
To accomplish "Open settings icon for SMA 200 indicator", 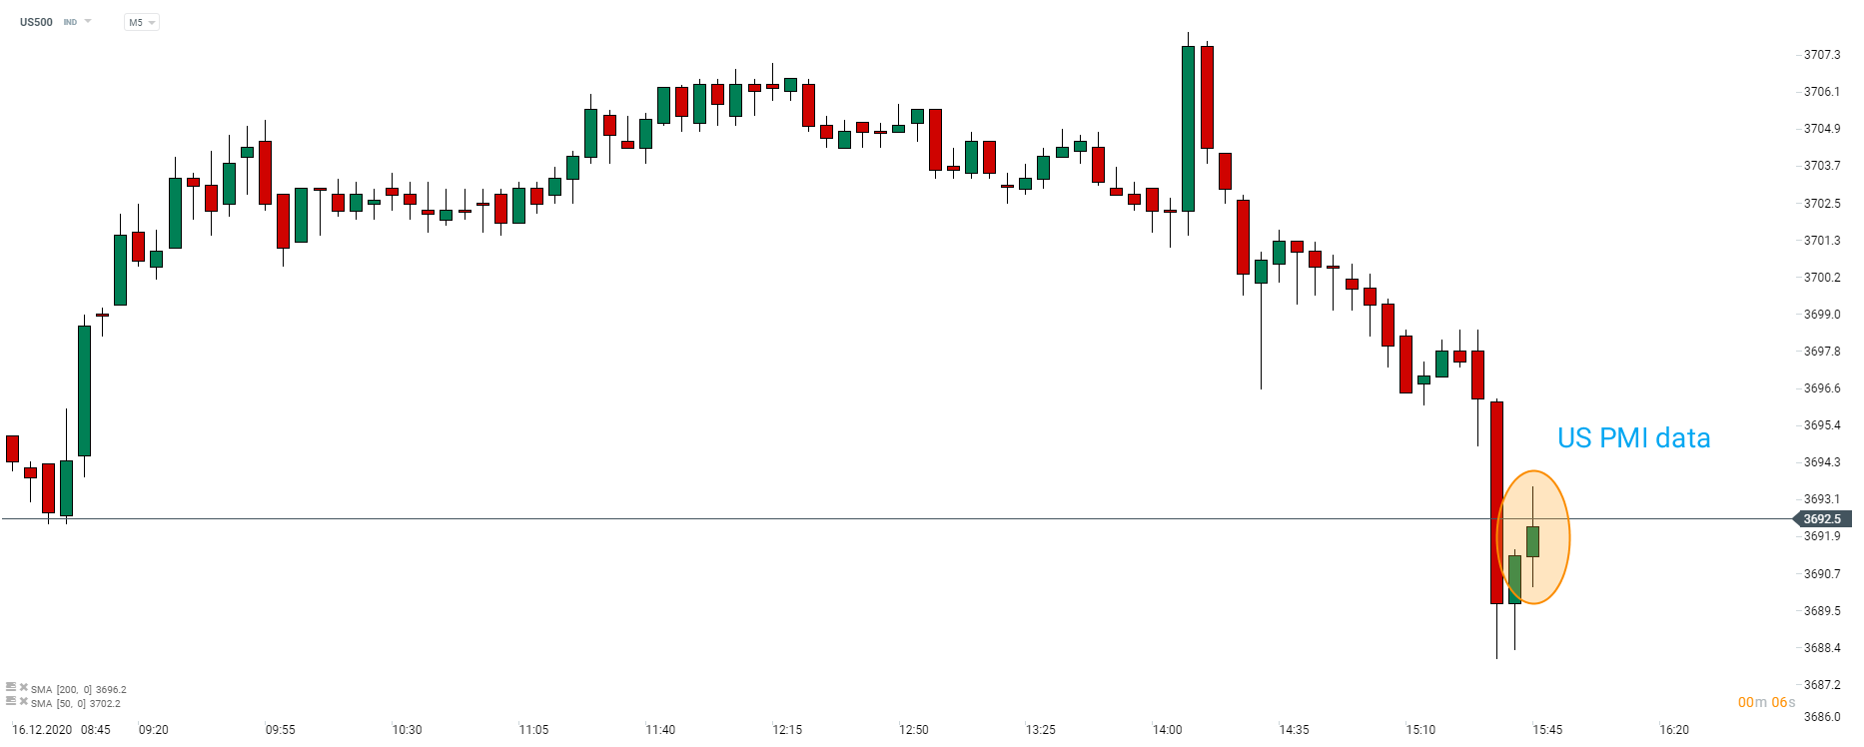I will (11, 688).
